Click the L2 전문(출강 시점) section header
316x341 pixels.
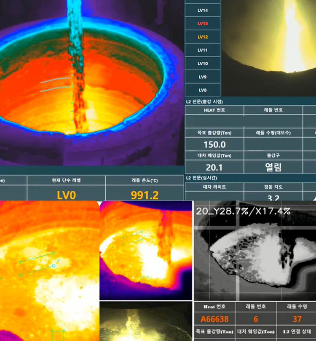pyautogui.click(x=204, y=101)
